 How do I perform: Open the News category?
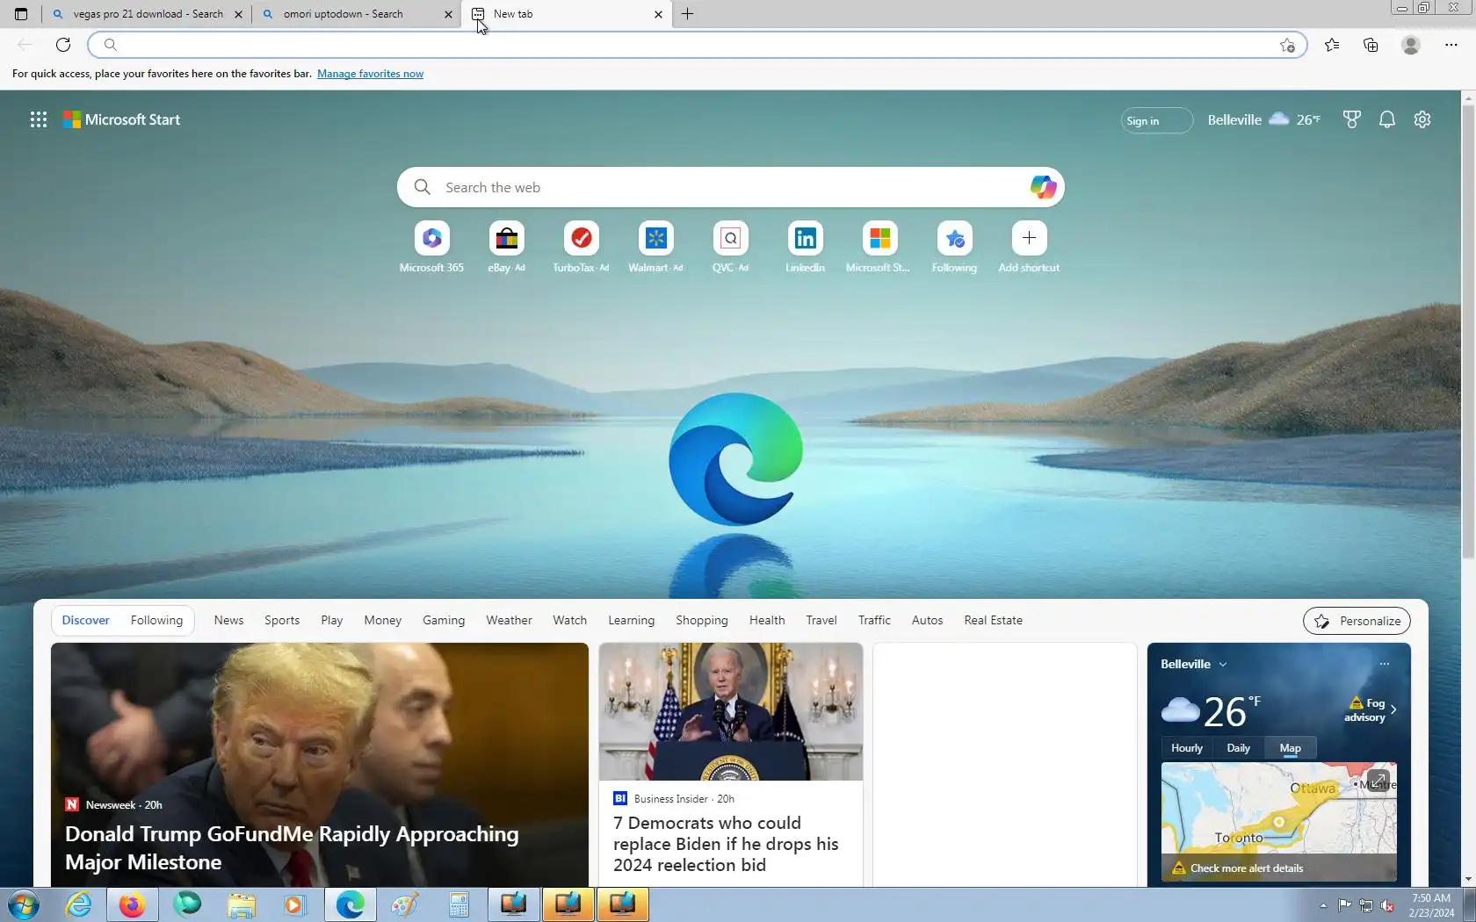pyautogui.click(x=228, y=620)
